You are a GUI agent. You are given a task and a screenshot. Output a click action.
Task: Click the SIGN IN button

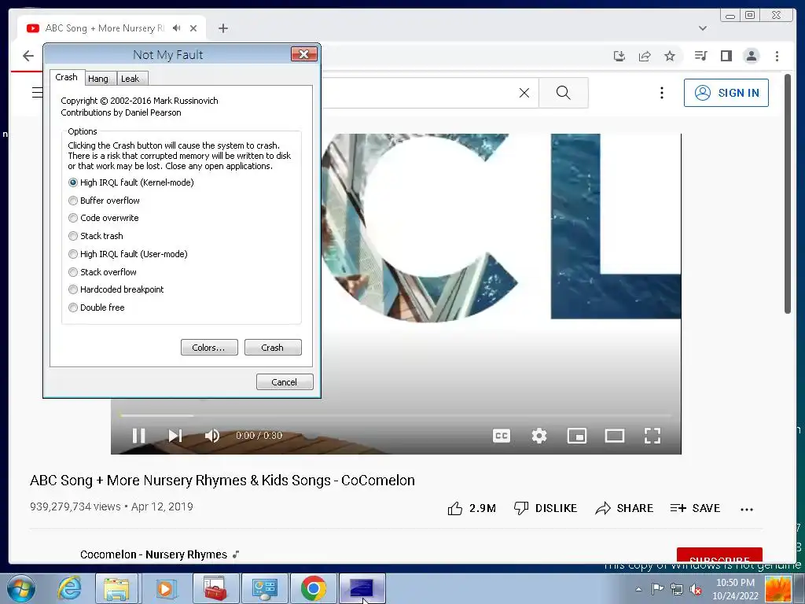(726, 93)
